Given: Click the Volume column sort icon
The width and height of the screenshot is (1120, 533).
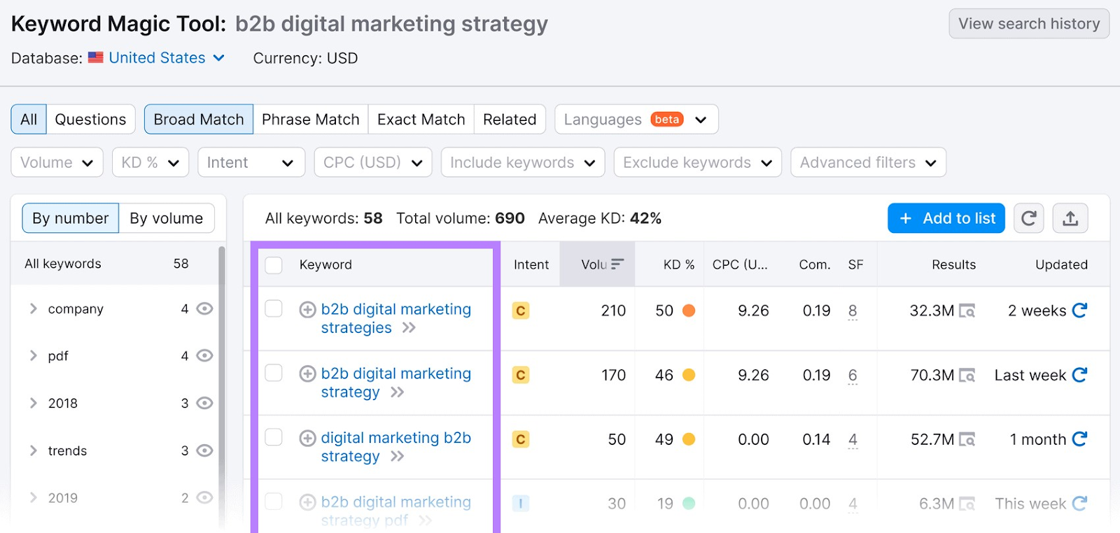Looking at the screenshot, I should (x=617, y=264).
